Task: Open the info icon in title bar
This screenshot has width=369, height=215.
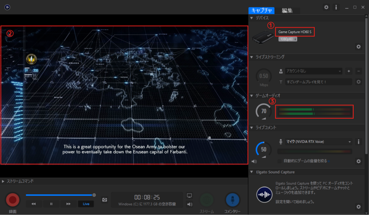Action: coord(336,7)
